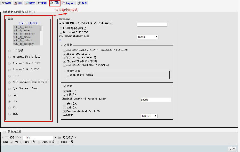The width and height of the screenshot is (240, 152).
Task: Click help icon below SQL compatibility mode
Action: (x=60, y=40)
